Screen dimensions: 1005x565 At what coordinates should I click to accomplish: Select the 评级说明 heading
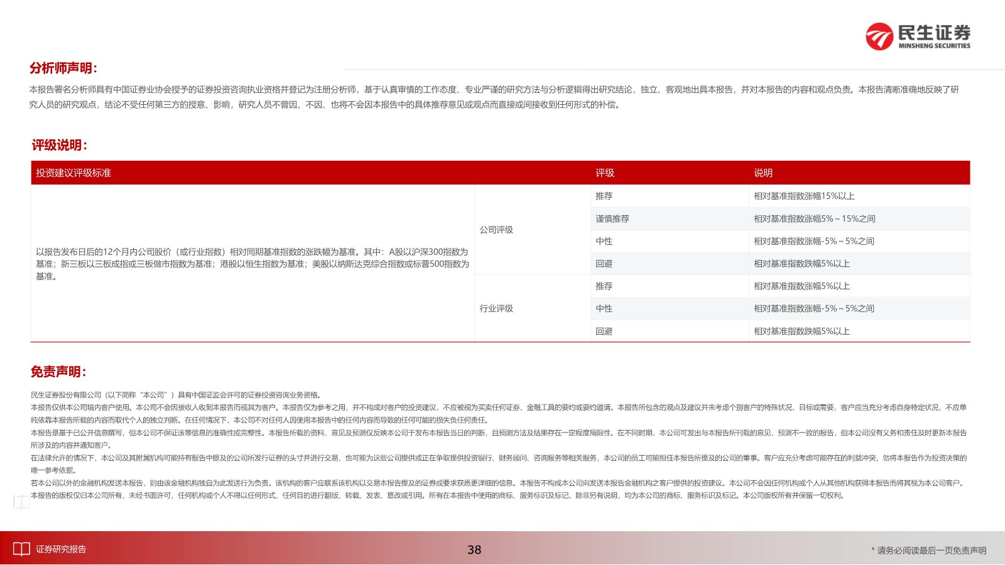60,145
